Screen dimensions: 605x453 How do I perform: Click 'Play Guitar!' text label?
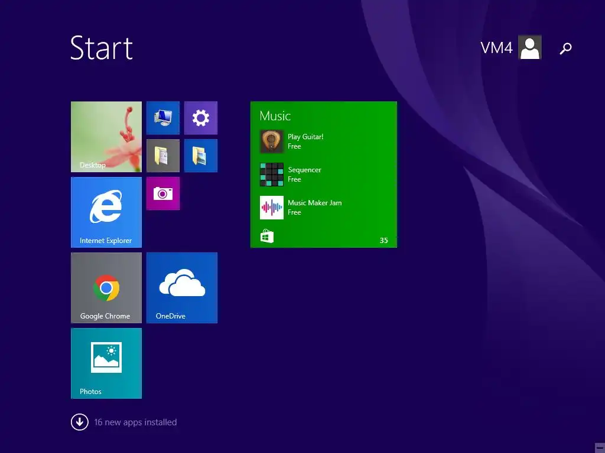pos(305,137)
